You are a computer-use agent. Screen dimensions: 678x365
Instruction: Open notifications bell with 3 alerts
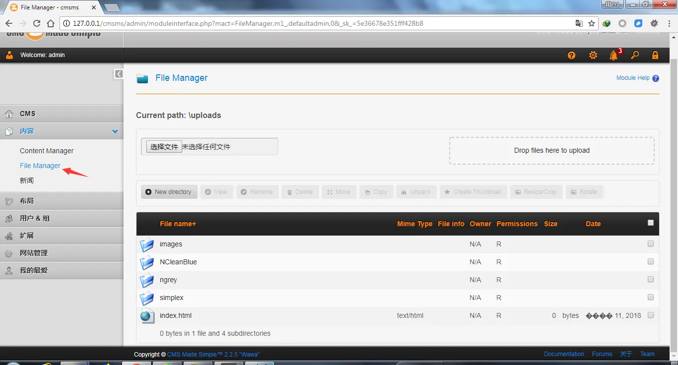tap(614, 56)
